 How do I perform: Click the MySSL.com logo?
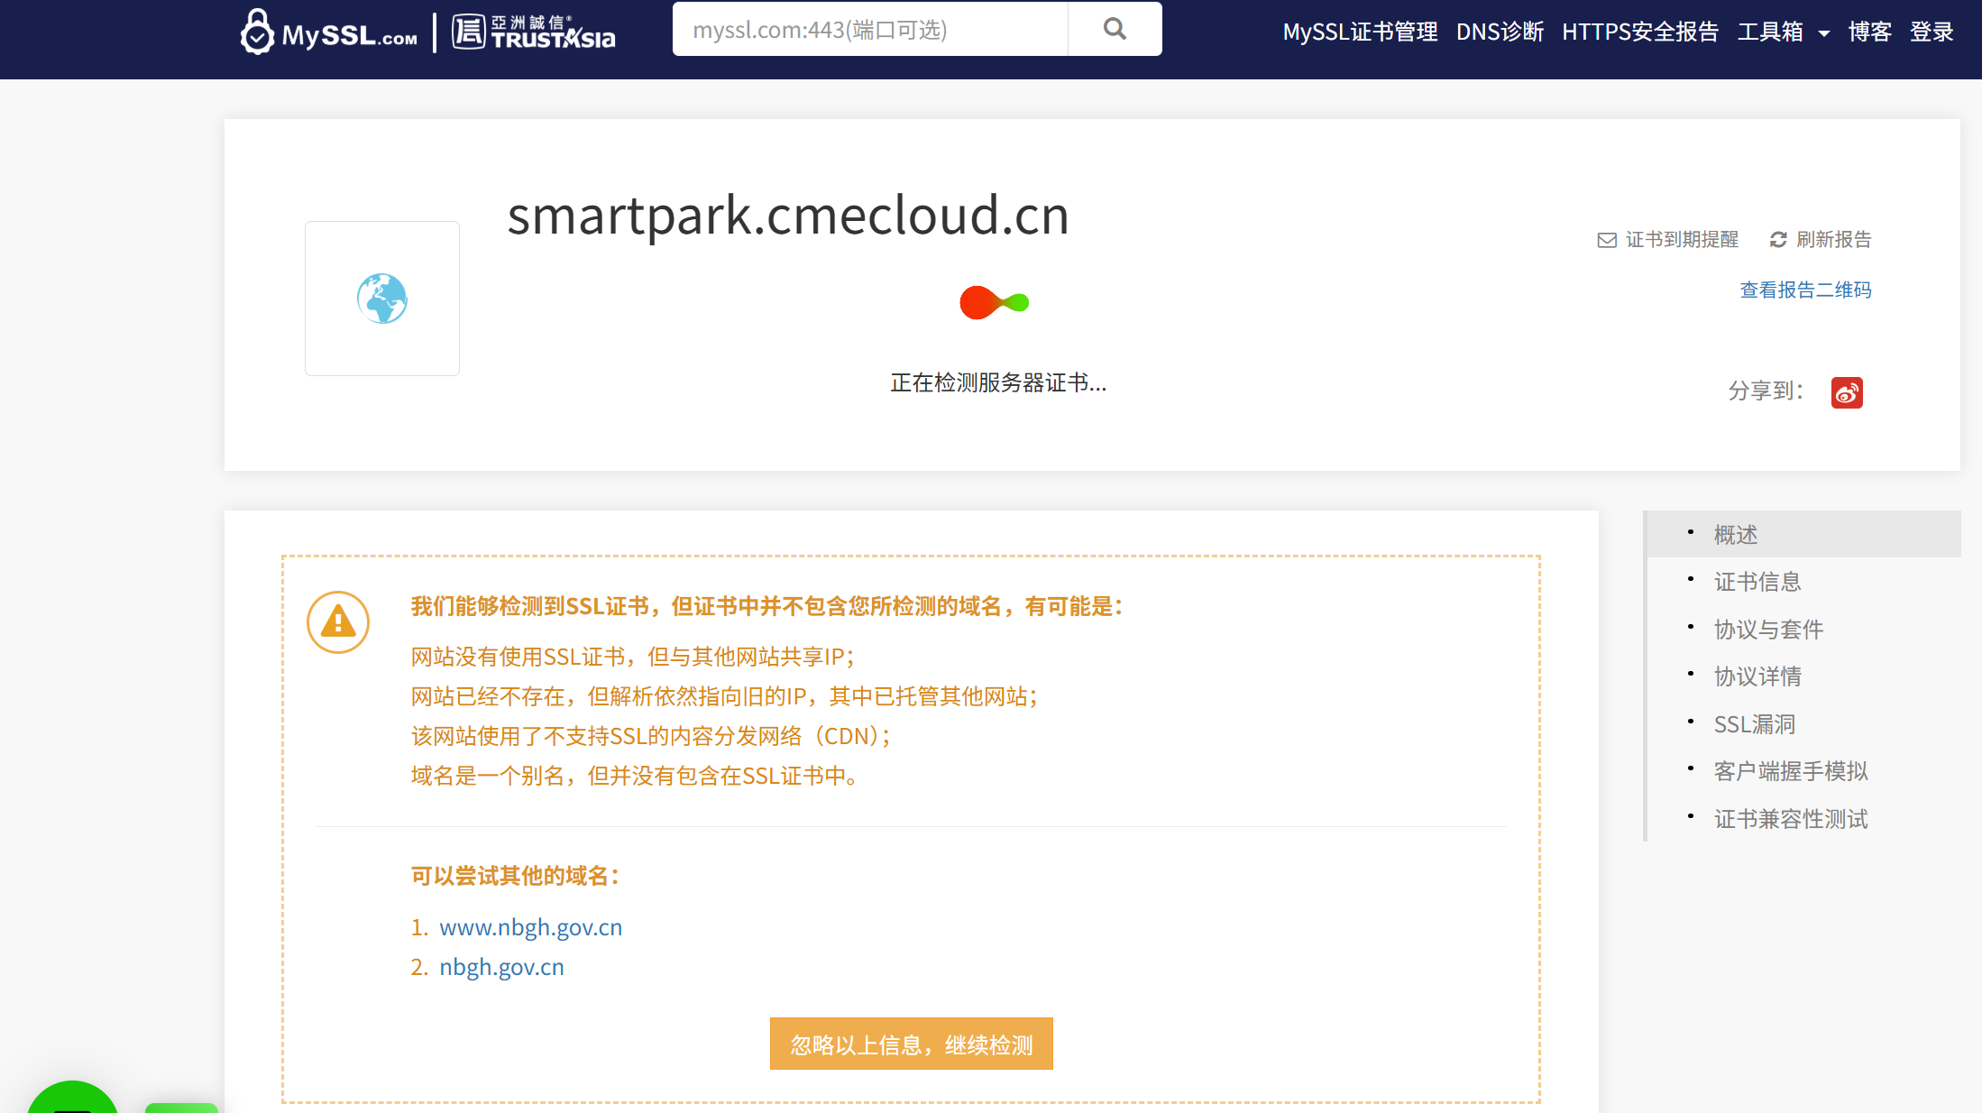tap(329, 32)
